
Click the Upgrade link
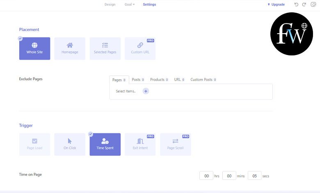pyautogui.click(x=276, y=5)
